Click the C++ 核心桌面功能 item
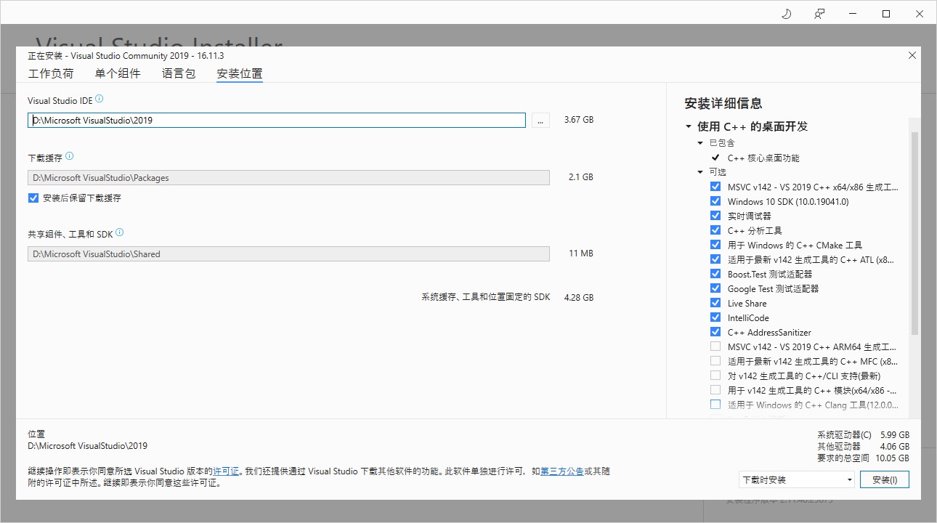The height and width of the screenshot is (523, 937). click(763, 158)
